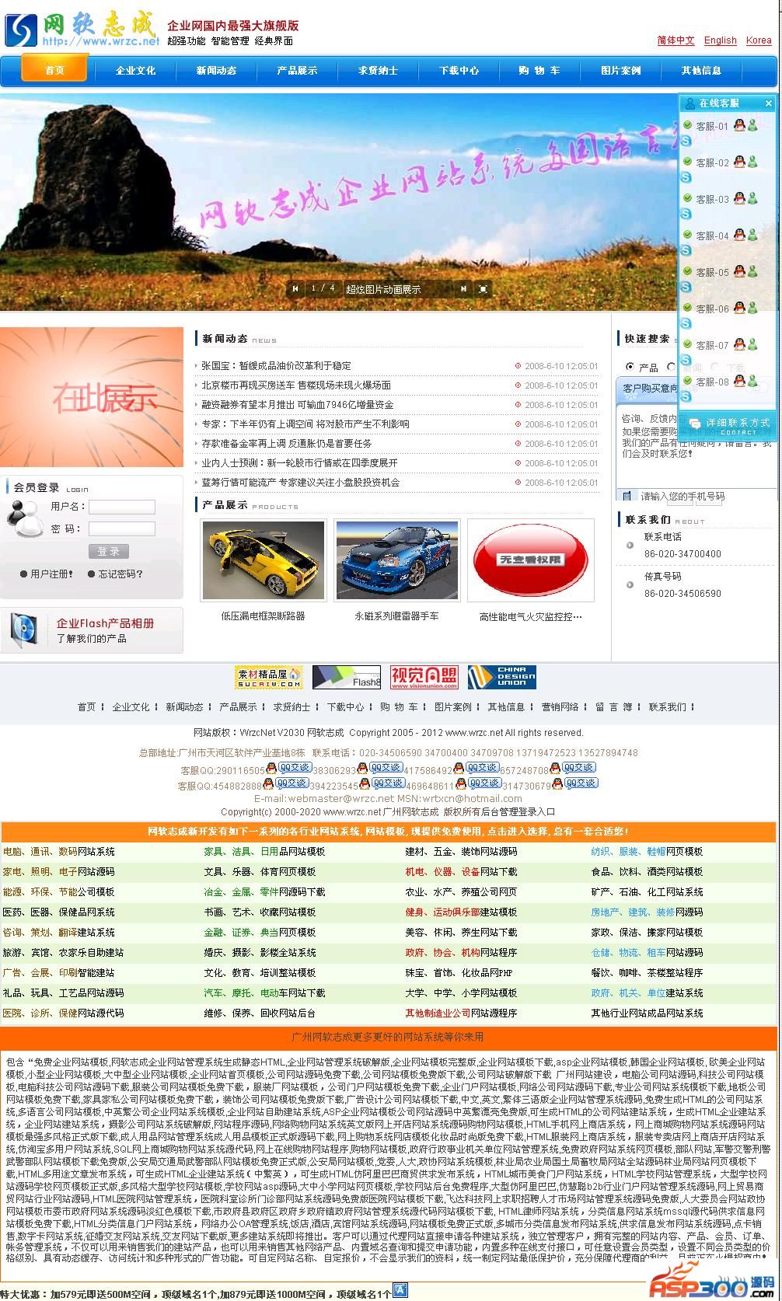Open MSN chat for 客服-01

tap(752, 125)
